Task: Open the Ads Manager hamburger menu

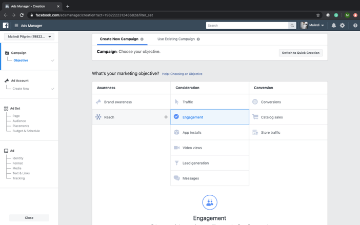Action: tap(16, 26)
